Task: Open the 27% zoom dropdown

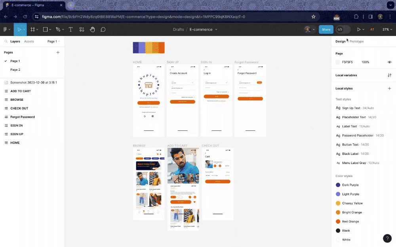Action: pos(387,30)
